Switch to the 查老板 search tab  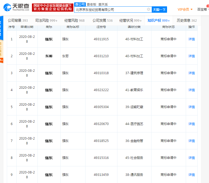coord(91,5)
